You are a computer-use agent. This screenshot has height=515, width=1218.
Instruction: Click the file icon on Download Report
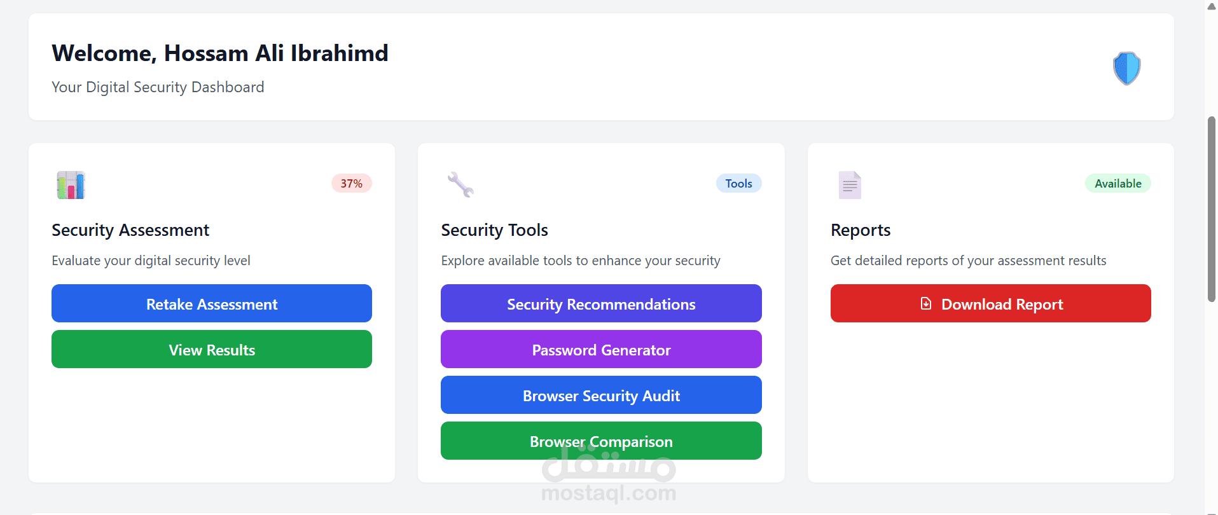coord(926,304)
